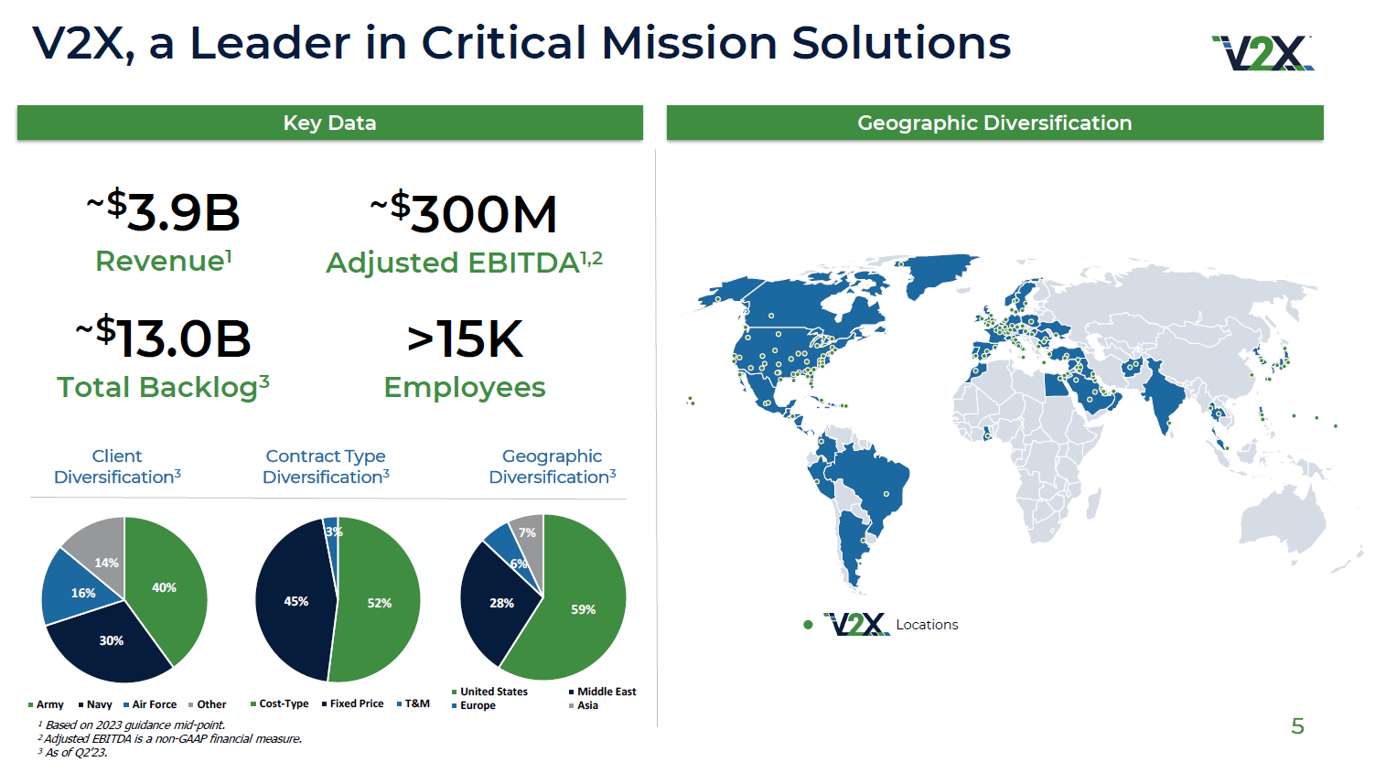1375x773 pixels.
Task: Click the 40% Army pie slice
Action: tap(165, 587)
